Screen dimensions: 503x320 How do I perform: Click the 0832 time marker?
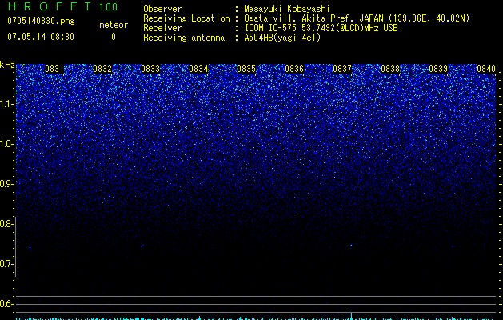102,68
